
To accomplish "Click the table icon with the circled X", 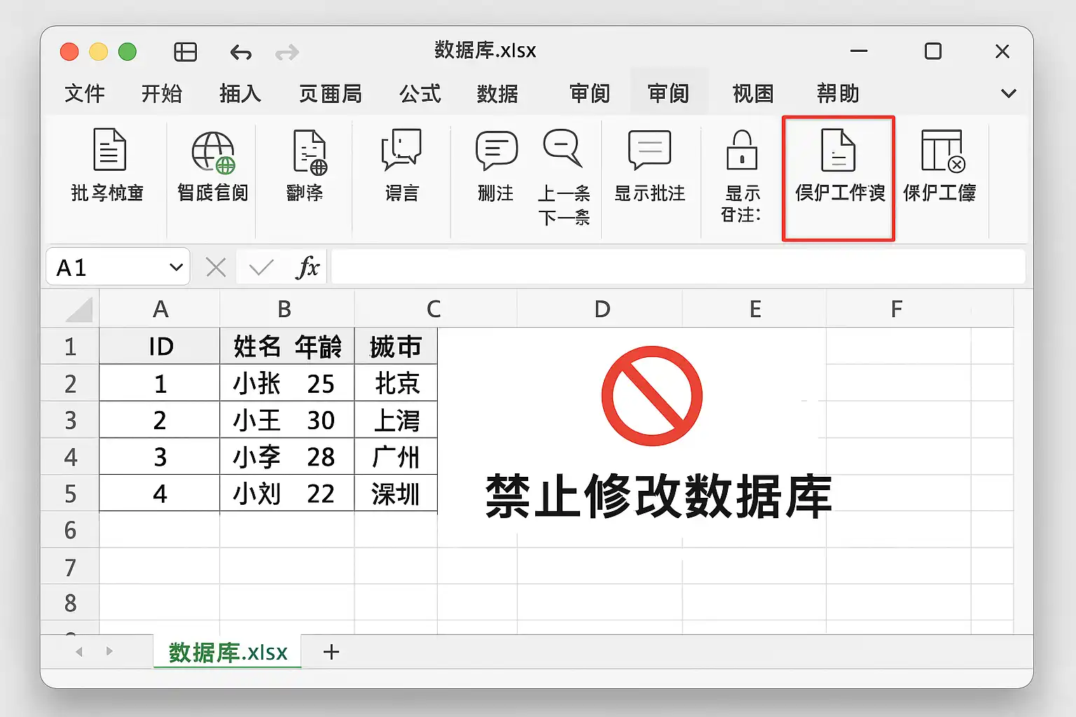I will click(943, 151).
